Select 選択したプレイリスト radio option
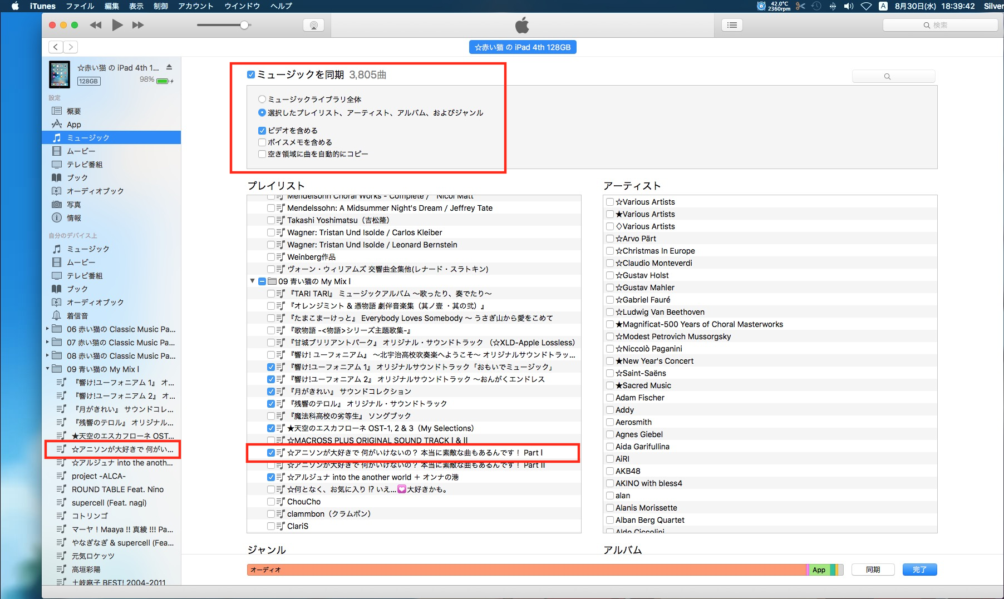Image resolution: width=1004 pixels, height=599 pixels. tap(262, 113)
